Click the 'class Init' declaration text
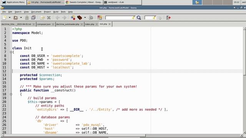The height and width of the screenshot is (138, 246). click(x=22, y=48)
